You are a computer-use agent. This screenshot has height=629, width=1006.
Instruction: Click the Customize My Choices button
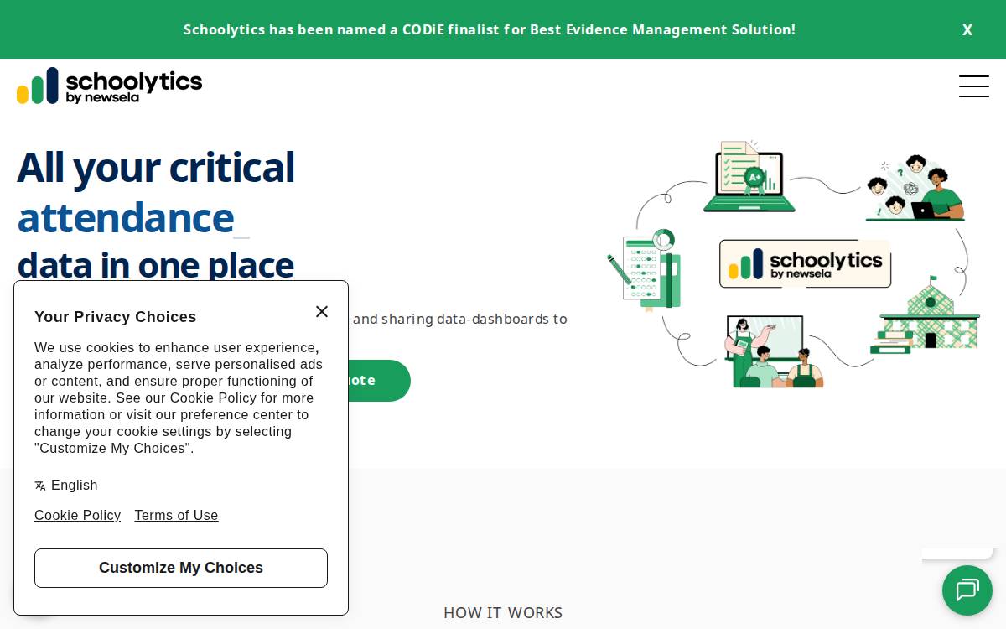[181, 568]
